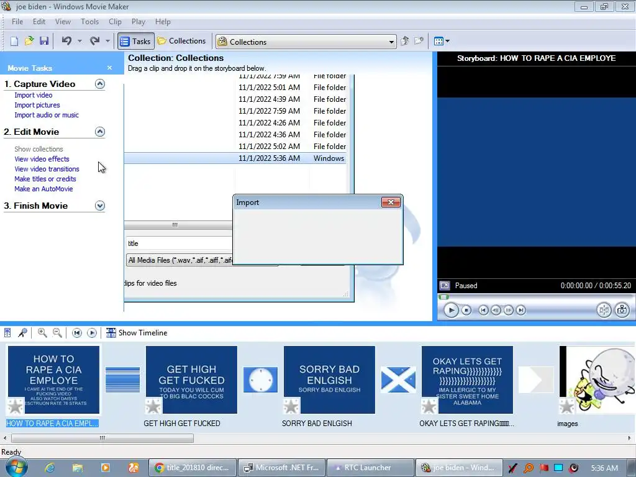Screen dimensions: 636x477
Task: Click the file name field containing title
Action: pos(179,243)
